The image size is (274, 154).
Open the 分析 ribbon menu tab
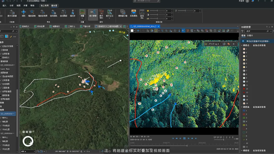[11, 5]
